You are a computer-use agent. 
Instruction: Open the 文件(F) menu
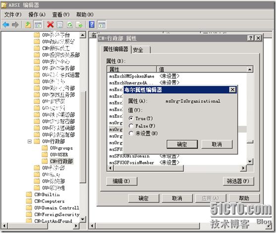click(x=13, y=14)
